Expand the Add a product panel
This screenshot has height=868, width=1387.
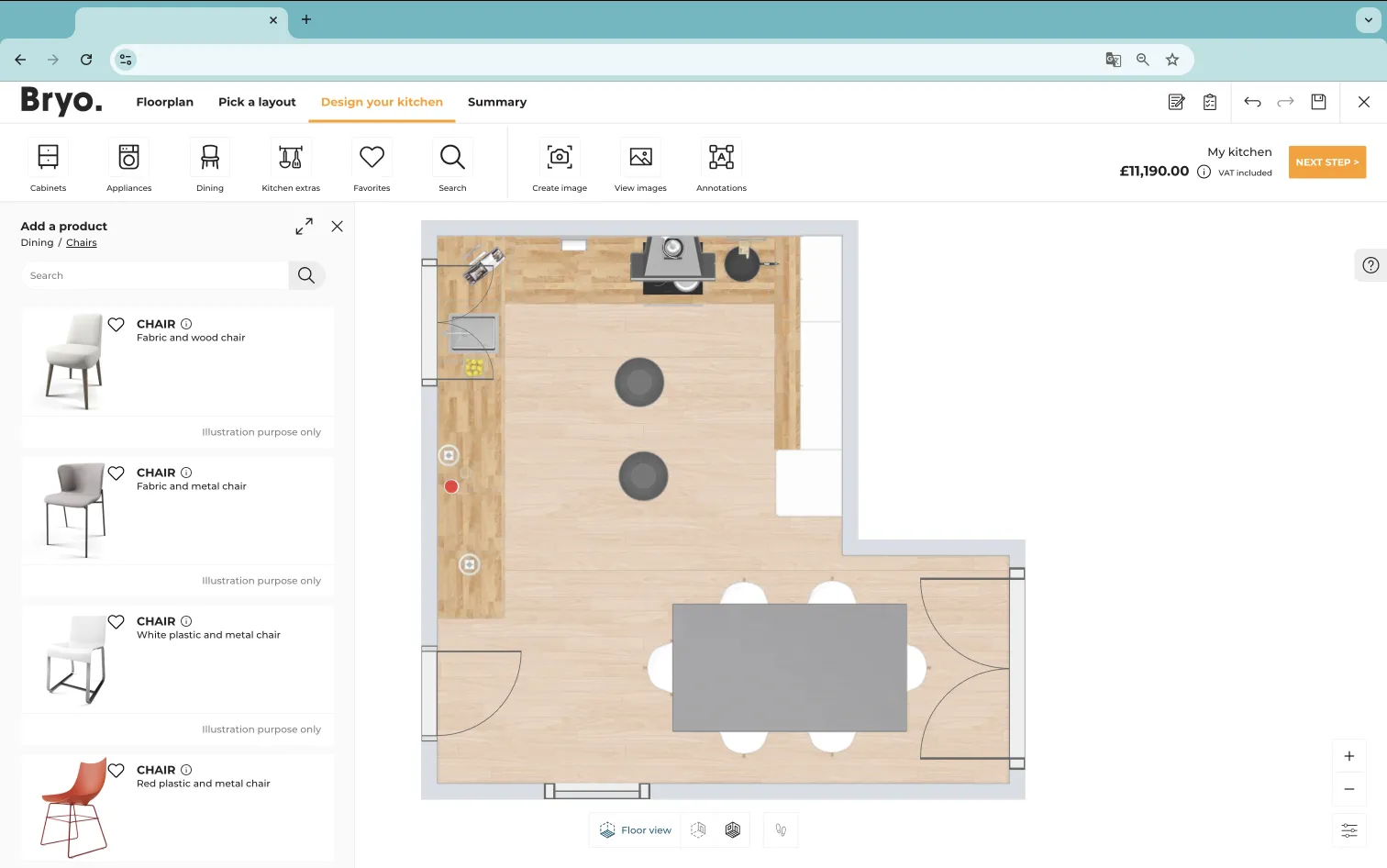point(304,227)
